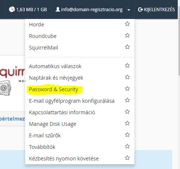Toggle the account dropdown caret
180x169 pixels.
pos(129,10)
